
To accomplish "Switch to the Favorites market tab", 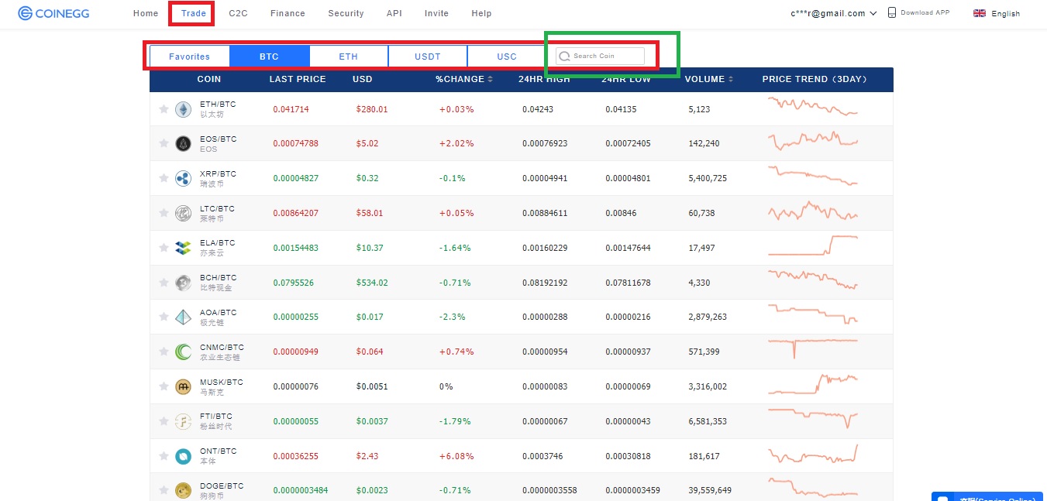I will tap(190, 57).
